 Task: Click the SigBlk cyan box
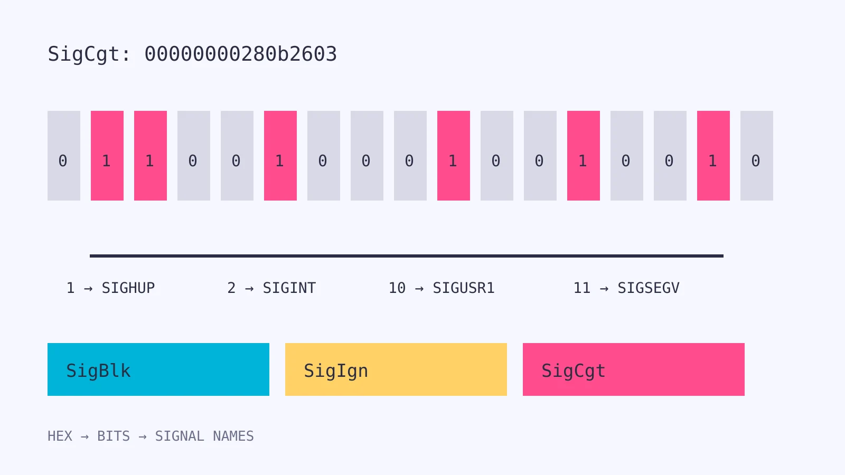[158, 369]
